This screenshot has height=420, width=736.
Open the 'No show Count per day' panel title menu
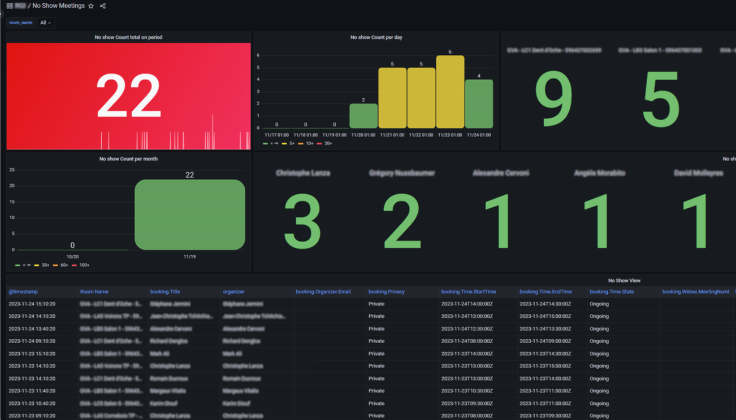[x=376, y=37]
